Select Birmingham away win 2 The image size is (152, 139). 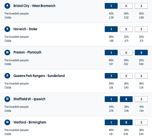(141, 122)
